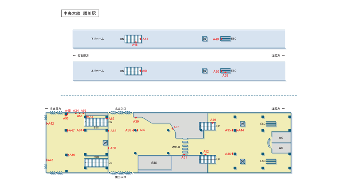Click the UP staircase beside marker A49
This screenshot has height=181, width=339.
click(207, 126)
